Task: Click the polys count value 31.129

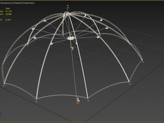Action: point(9,11)
